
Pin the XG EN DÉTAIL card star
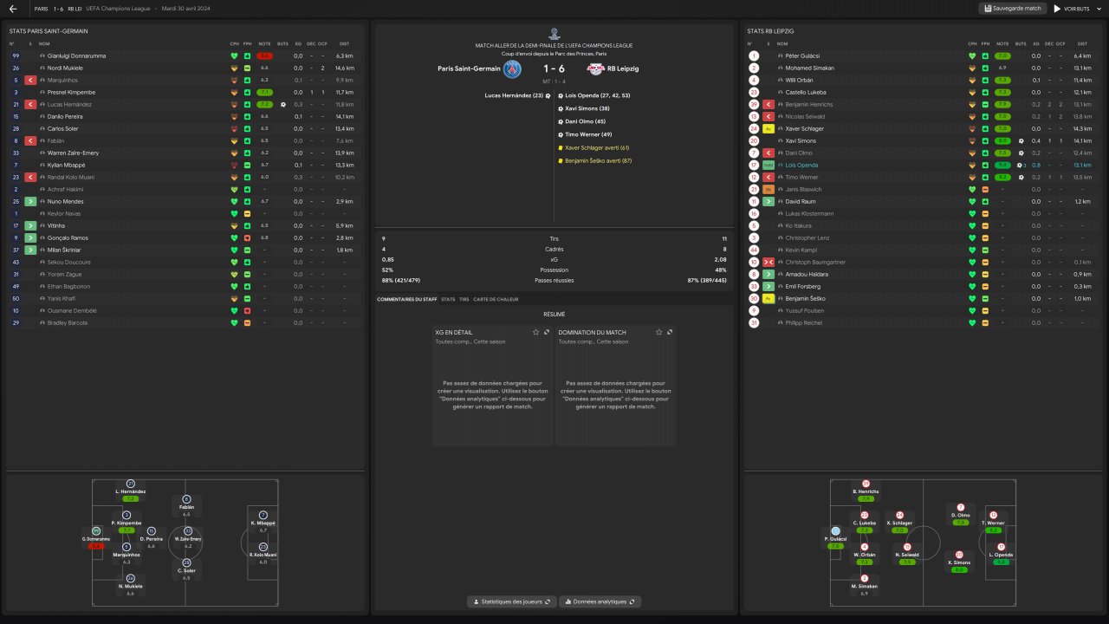point(536,332)
